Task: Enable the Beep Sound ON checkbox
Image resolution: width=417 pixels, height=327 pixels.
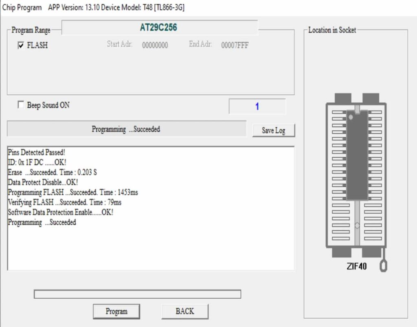Action: [21, 105]
